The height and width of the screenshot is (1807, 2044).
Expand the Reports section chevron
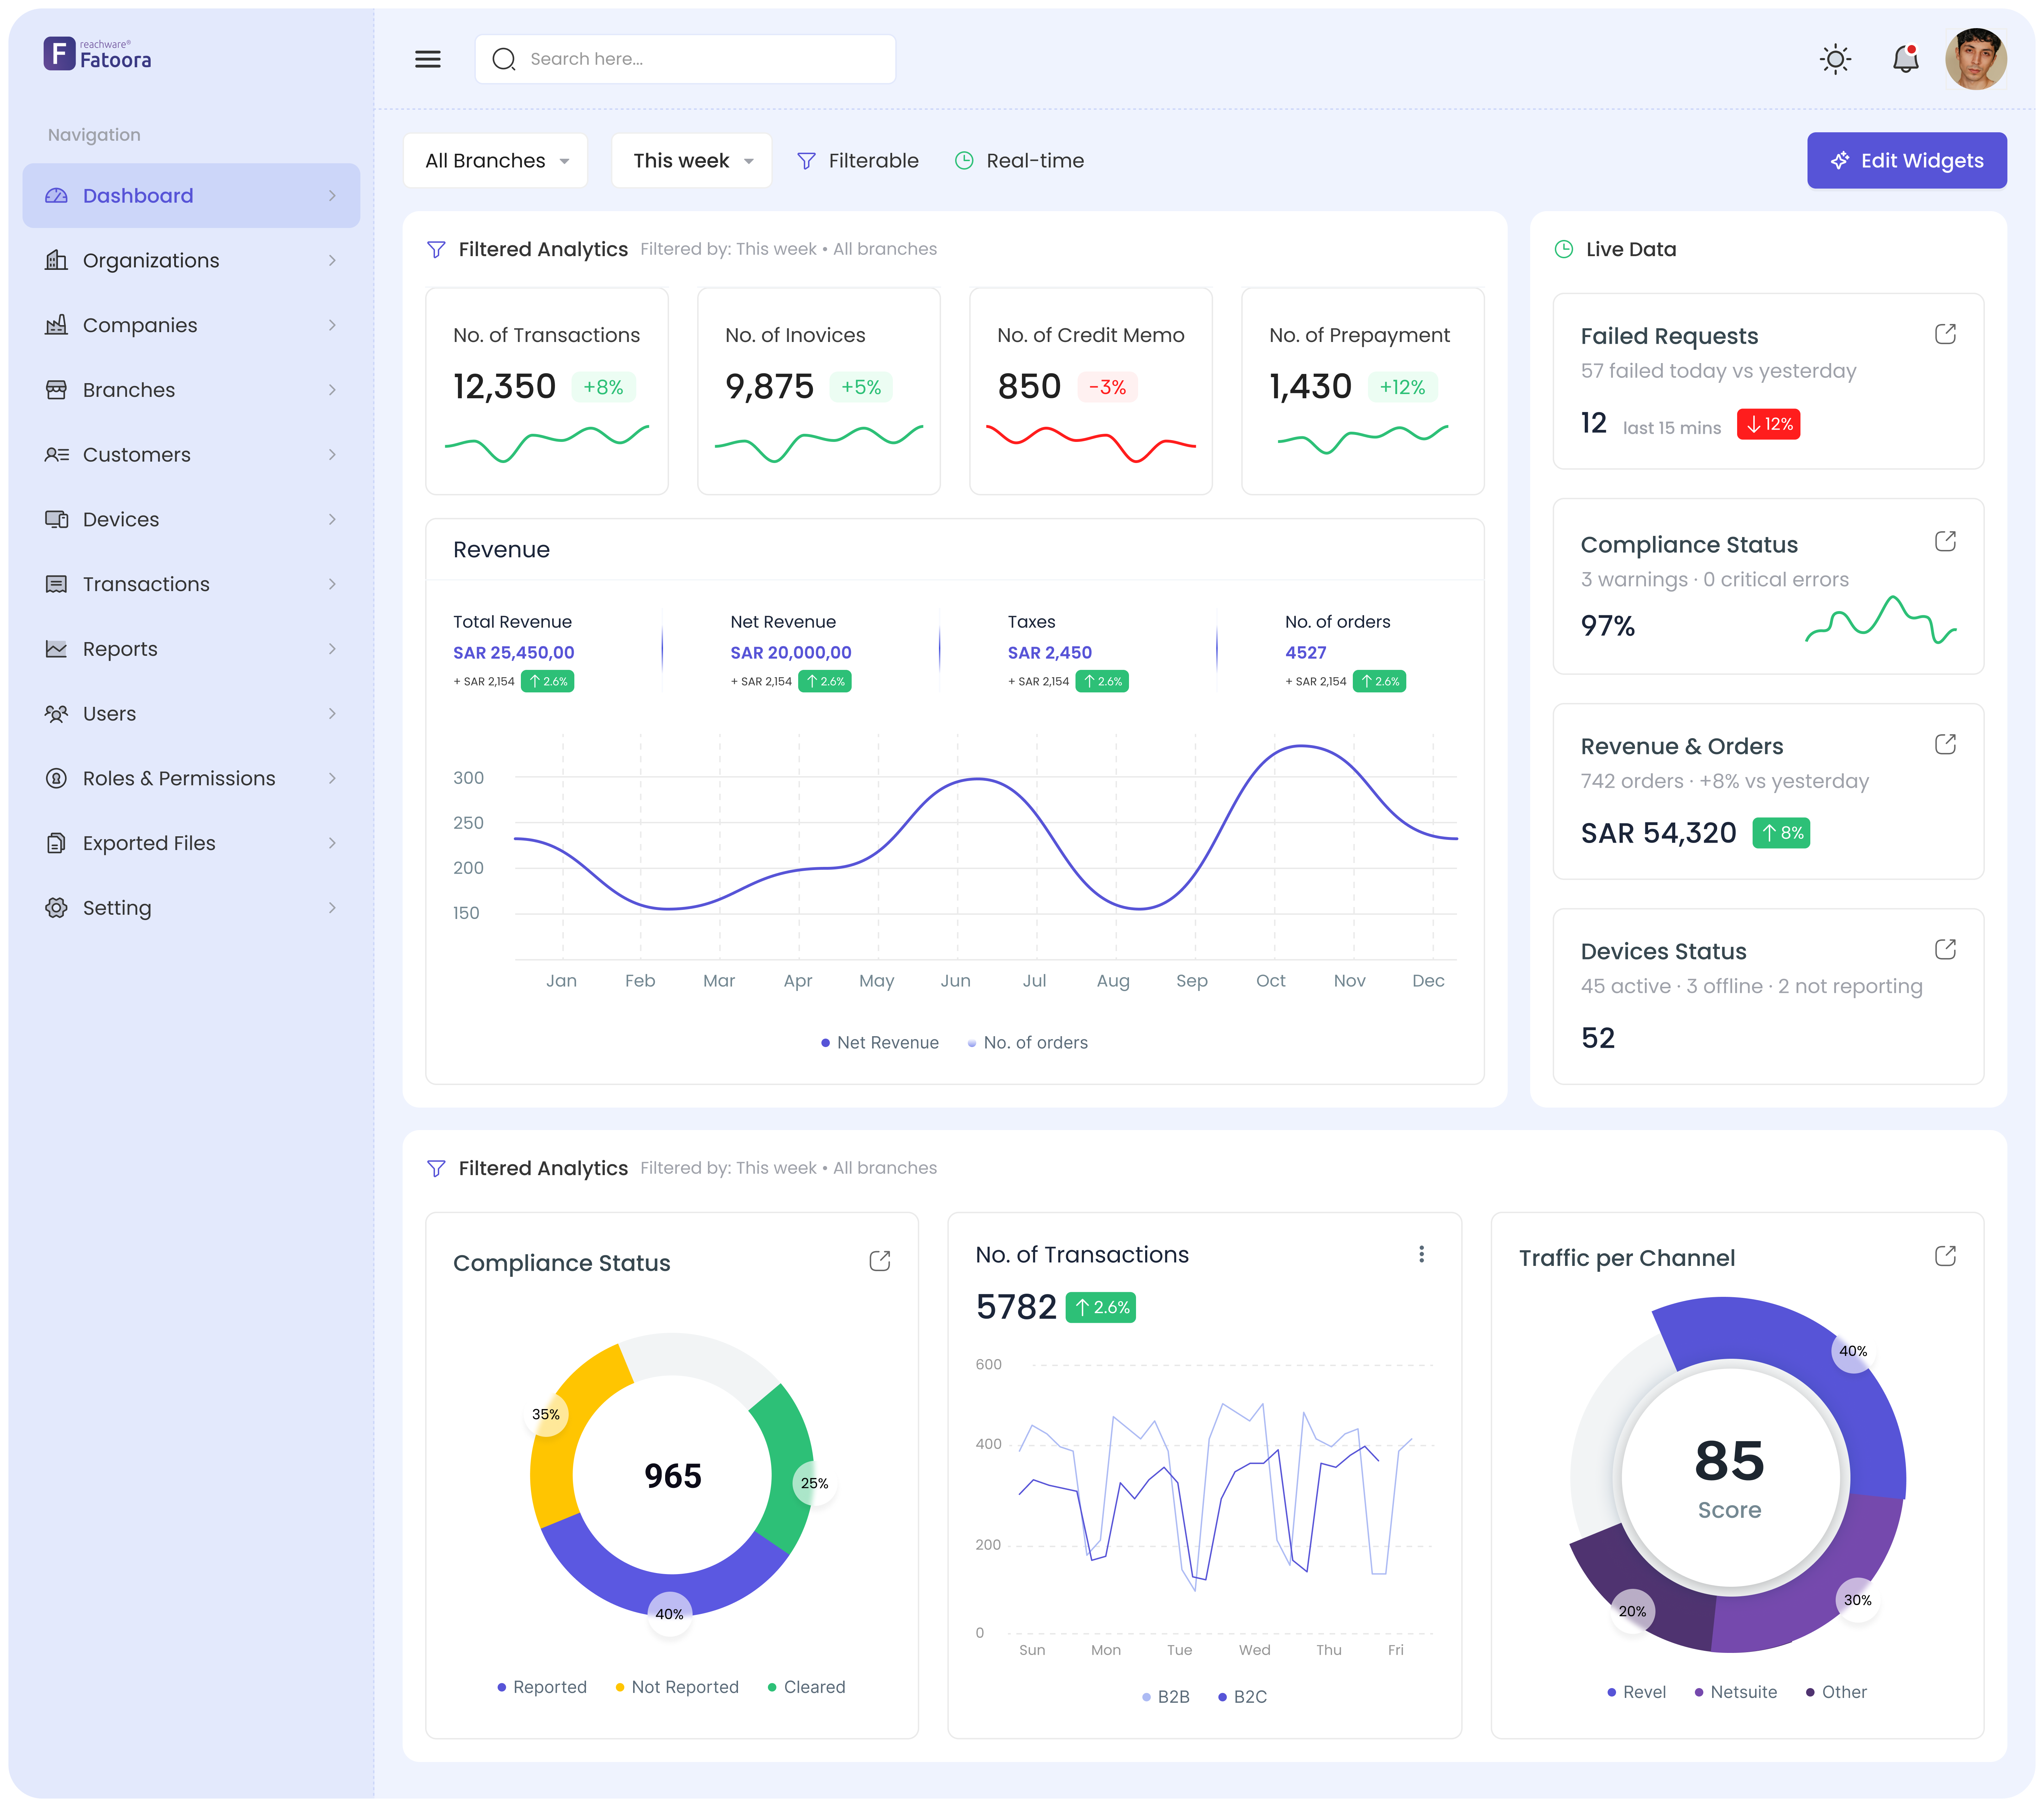tap(333, 649)
